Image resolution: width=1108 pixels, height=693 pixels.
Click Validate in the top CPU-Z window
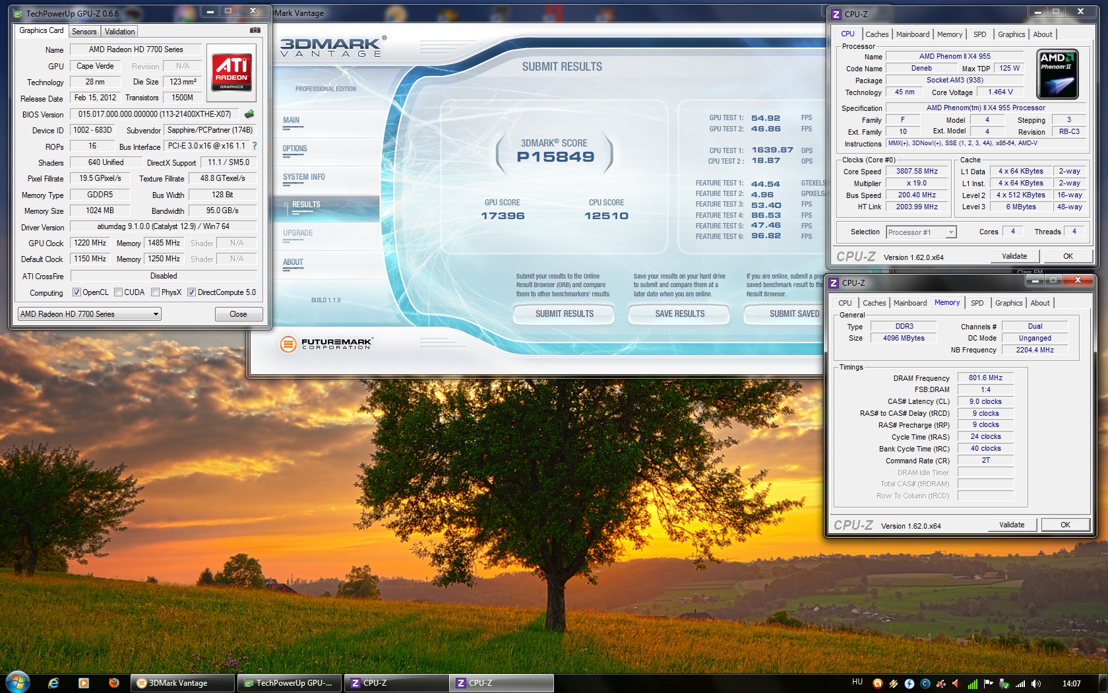pos(1014,256)
